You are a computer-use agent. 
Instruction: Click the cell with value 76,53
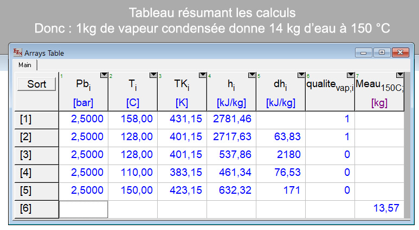pyautogui.click(x=281, y=174)
